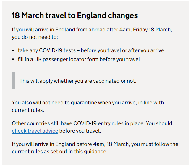Viewport: 191px width, 167px height.
Task: Click the sentence mentioning "after 4am, Friday 18 March"
Action: (x=92, y=33)
